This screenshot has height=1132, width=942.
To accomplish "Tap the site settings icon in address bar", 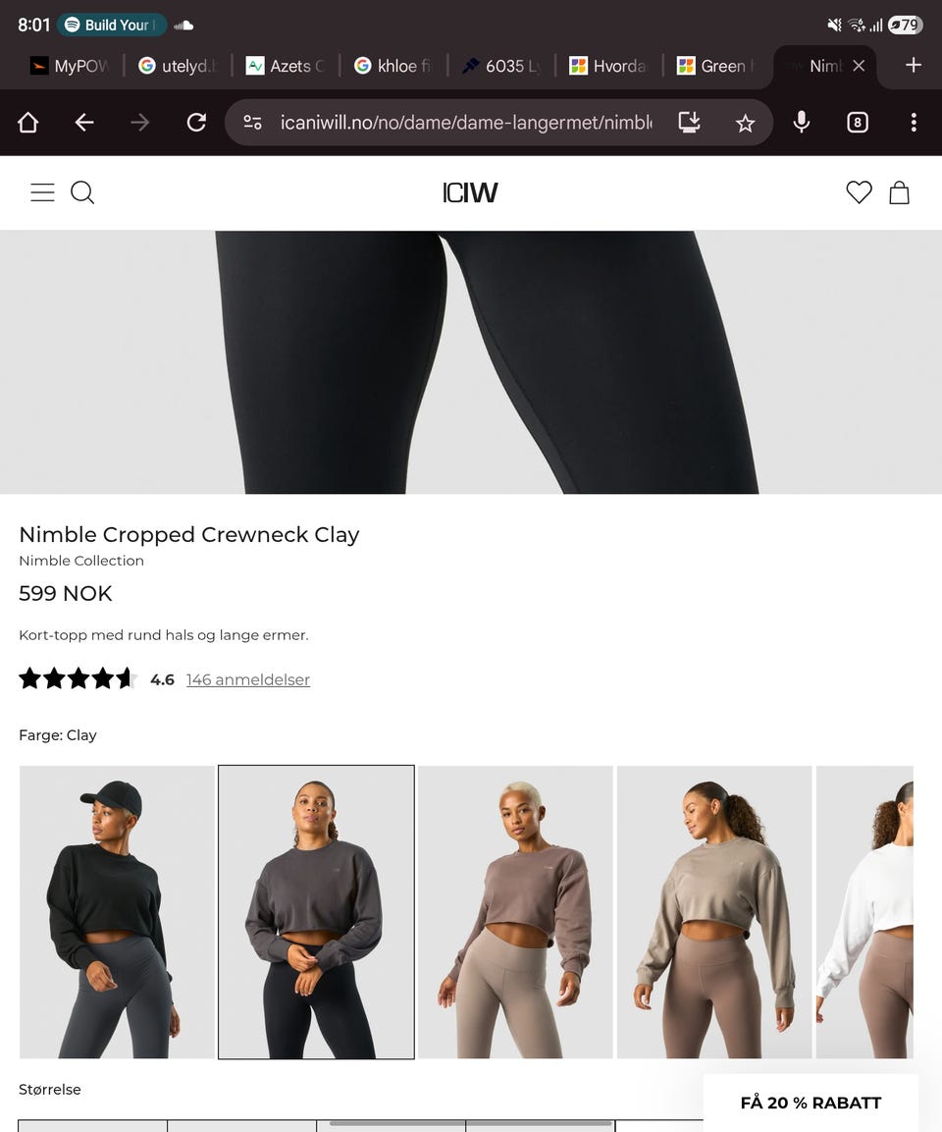I will click(x=252, y=123).
